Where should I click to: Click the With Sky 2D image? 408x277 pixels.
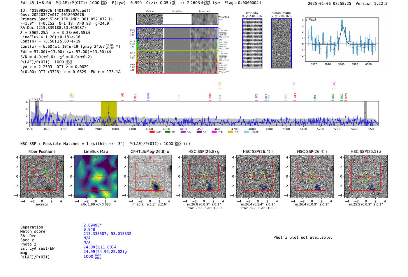(252, 43)
